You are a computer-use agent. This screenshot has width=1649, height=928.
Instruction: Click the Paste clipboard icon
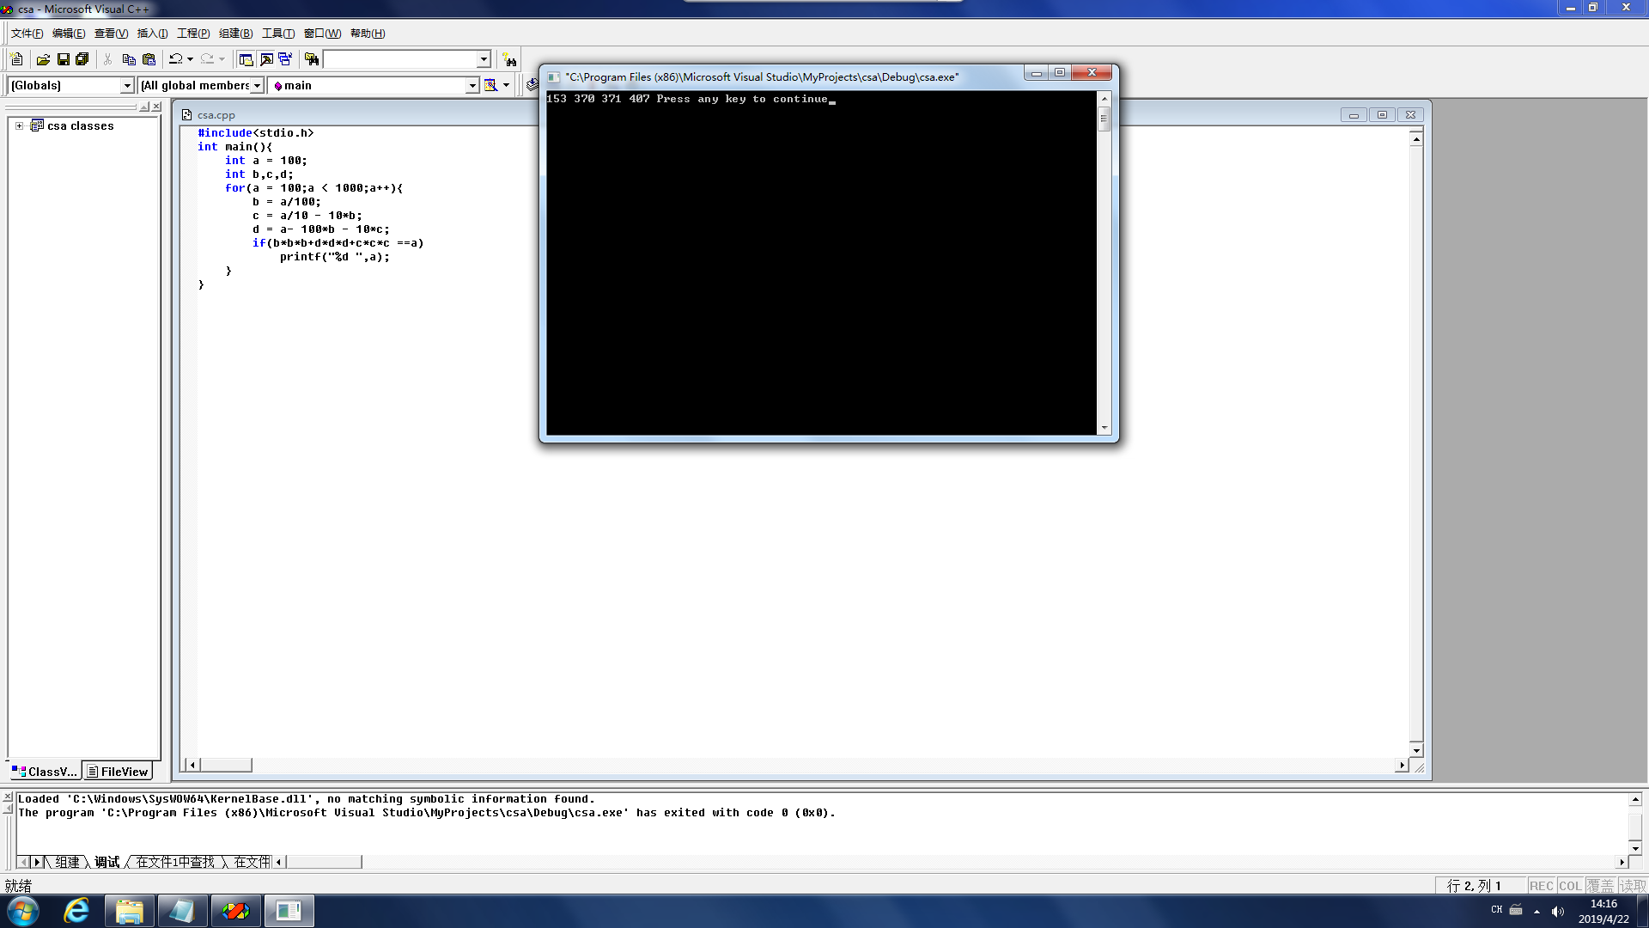coord(149,59)
